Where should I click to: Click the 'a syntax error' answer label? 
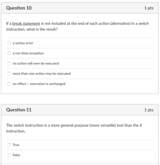click(23, 43)
